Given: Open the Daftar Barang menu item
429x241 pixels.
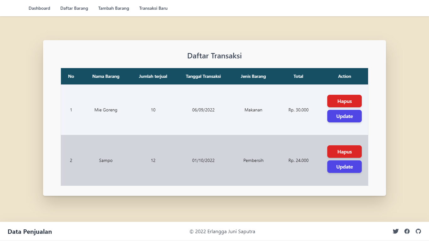Looking at the screenshot, I should tap(74, 8).
